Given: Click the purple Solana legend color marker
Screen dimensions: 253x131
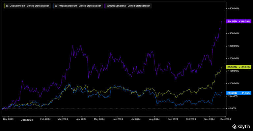Looking at the screenshot, I should (105, 6).
